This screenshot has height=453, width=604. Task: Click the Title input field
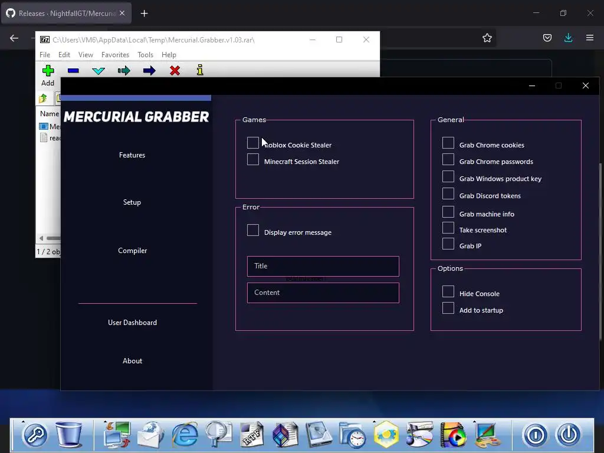[x=323, y=266]
